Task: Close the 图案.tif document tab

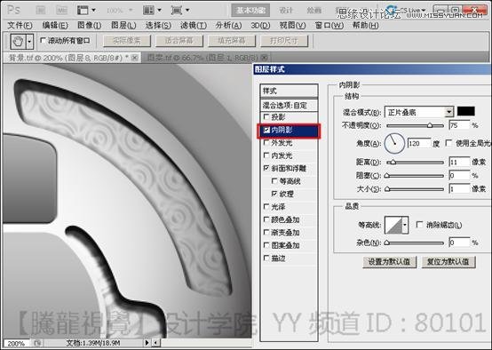Action: click(265, 58)
